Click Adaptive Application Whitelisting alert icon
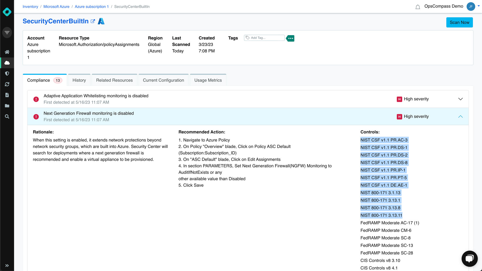The image size is (482, 271). click(x=36, y=99)
